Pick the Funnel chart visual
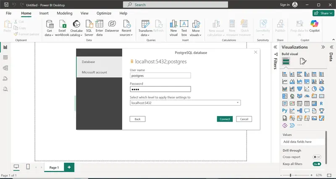This screenshot has width=336, height=179. tap(299, 89)
